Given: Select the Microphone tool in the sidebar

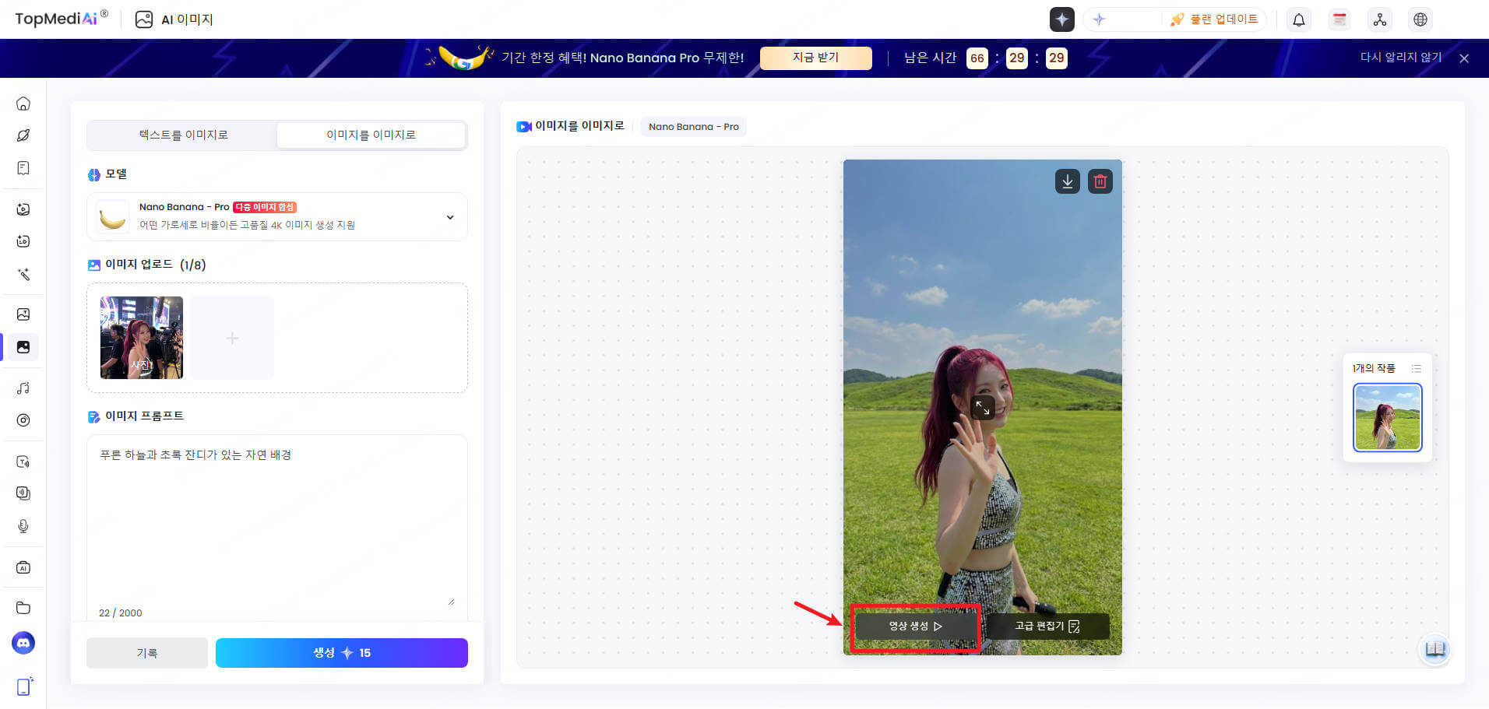Looking at the screenshot, I should tap(23, 526).
